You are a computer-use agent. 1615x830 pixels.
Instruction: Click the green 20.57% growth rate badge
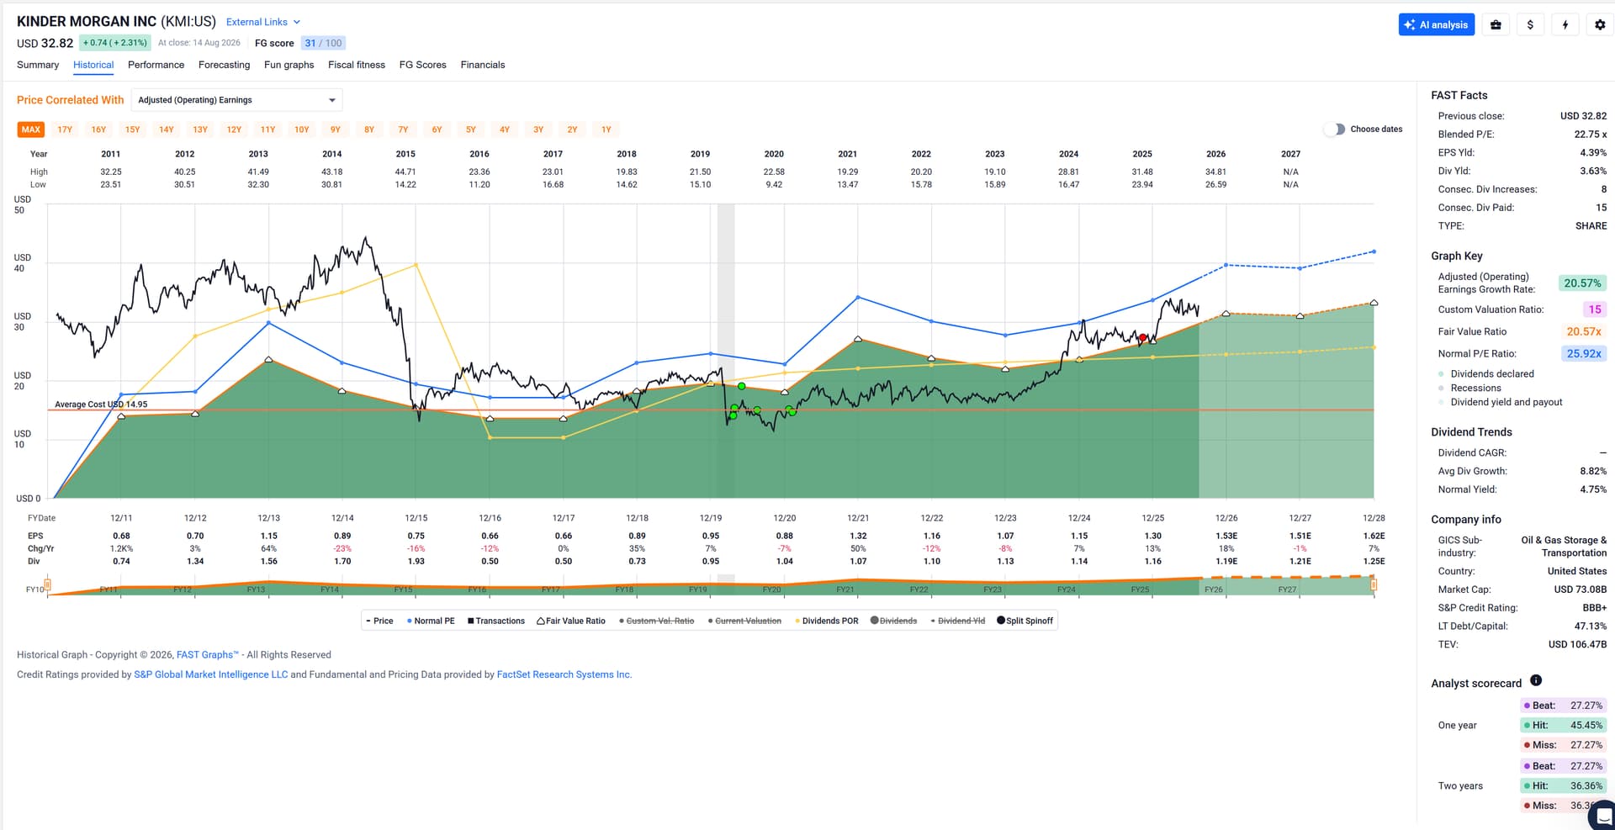point(1582,283)
